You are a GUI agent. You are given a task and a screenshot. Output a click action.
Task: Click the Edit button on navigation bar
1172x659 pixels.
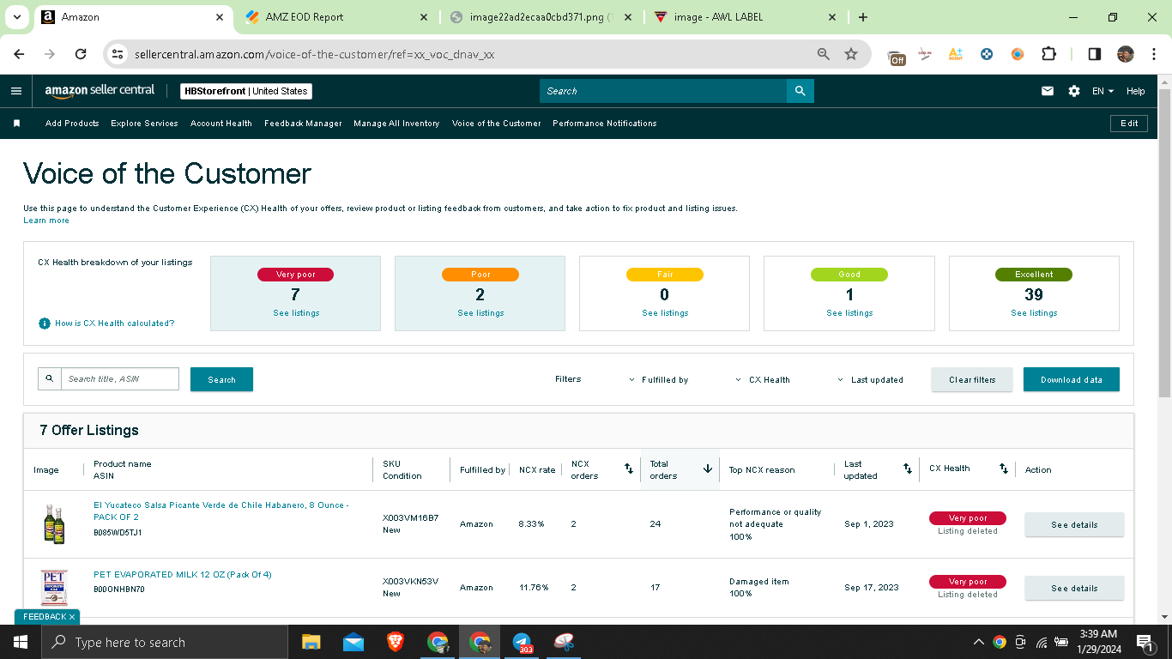point(1129,124)
